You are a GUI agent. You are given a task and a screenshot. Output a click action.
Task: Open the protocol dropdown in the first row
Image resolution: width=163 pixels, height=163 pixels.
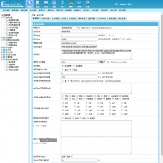coord(69,28)
